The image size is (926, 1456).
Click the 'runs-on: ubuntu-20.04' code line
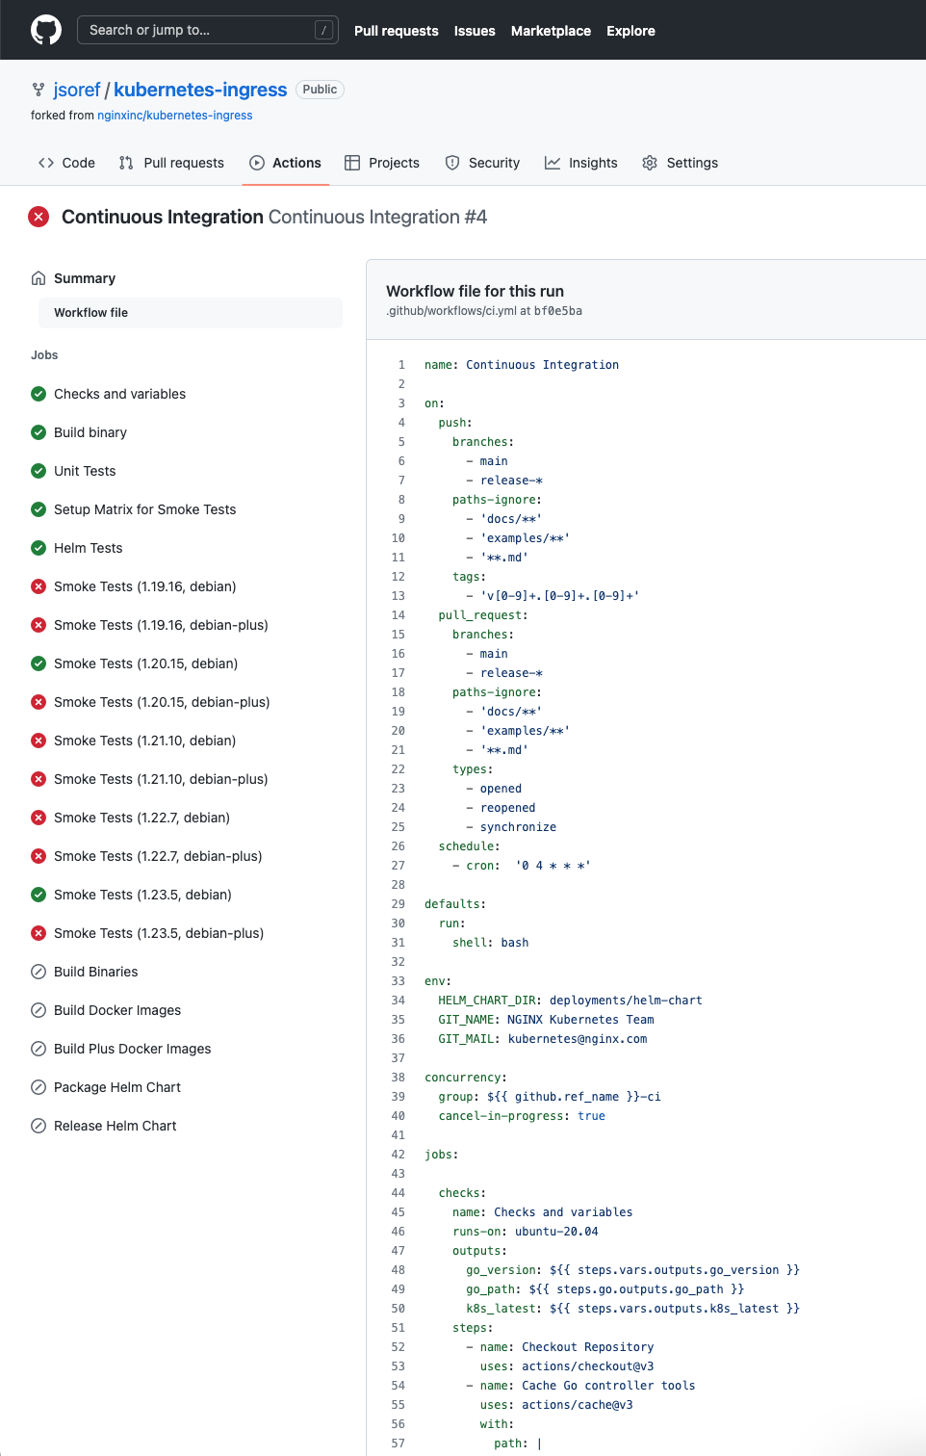coord(526,1232)
